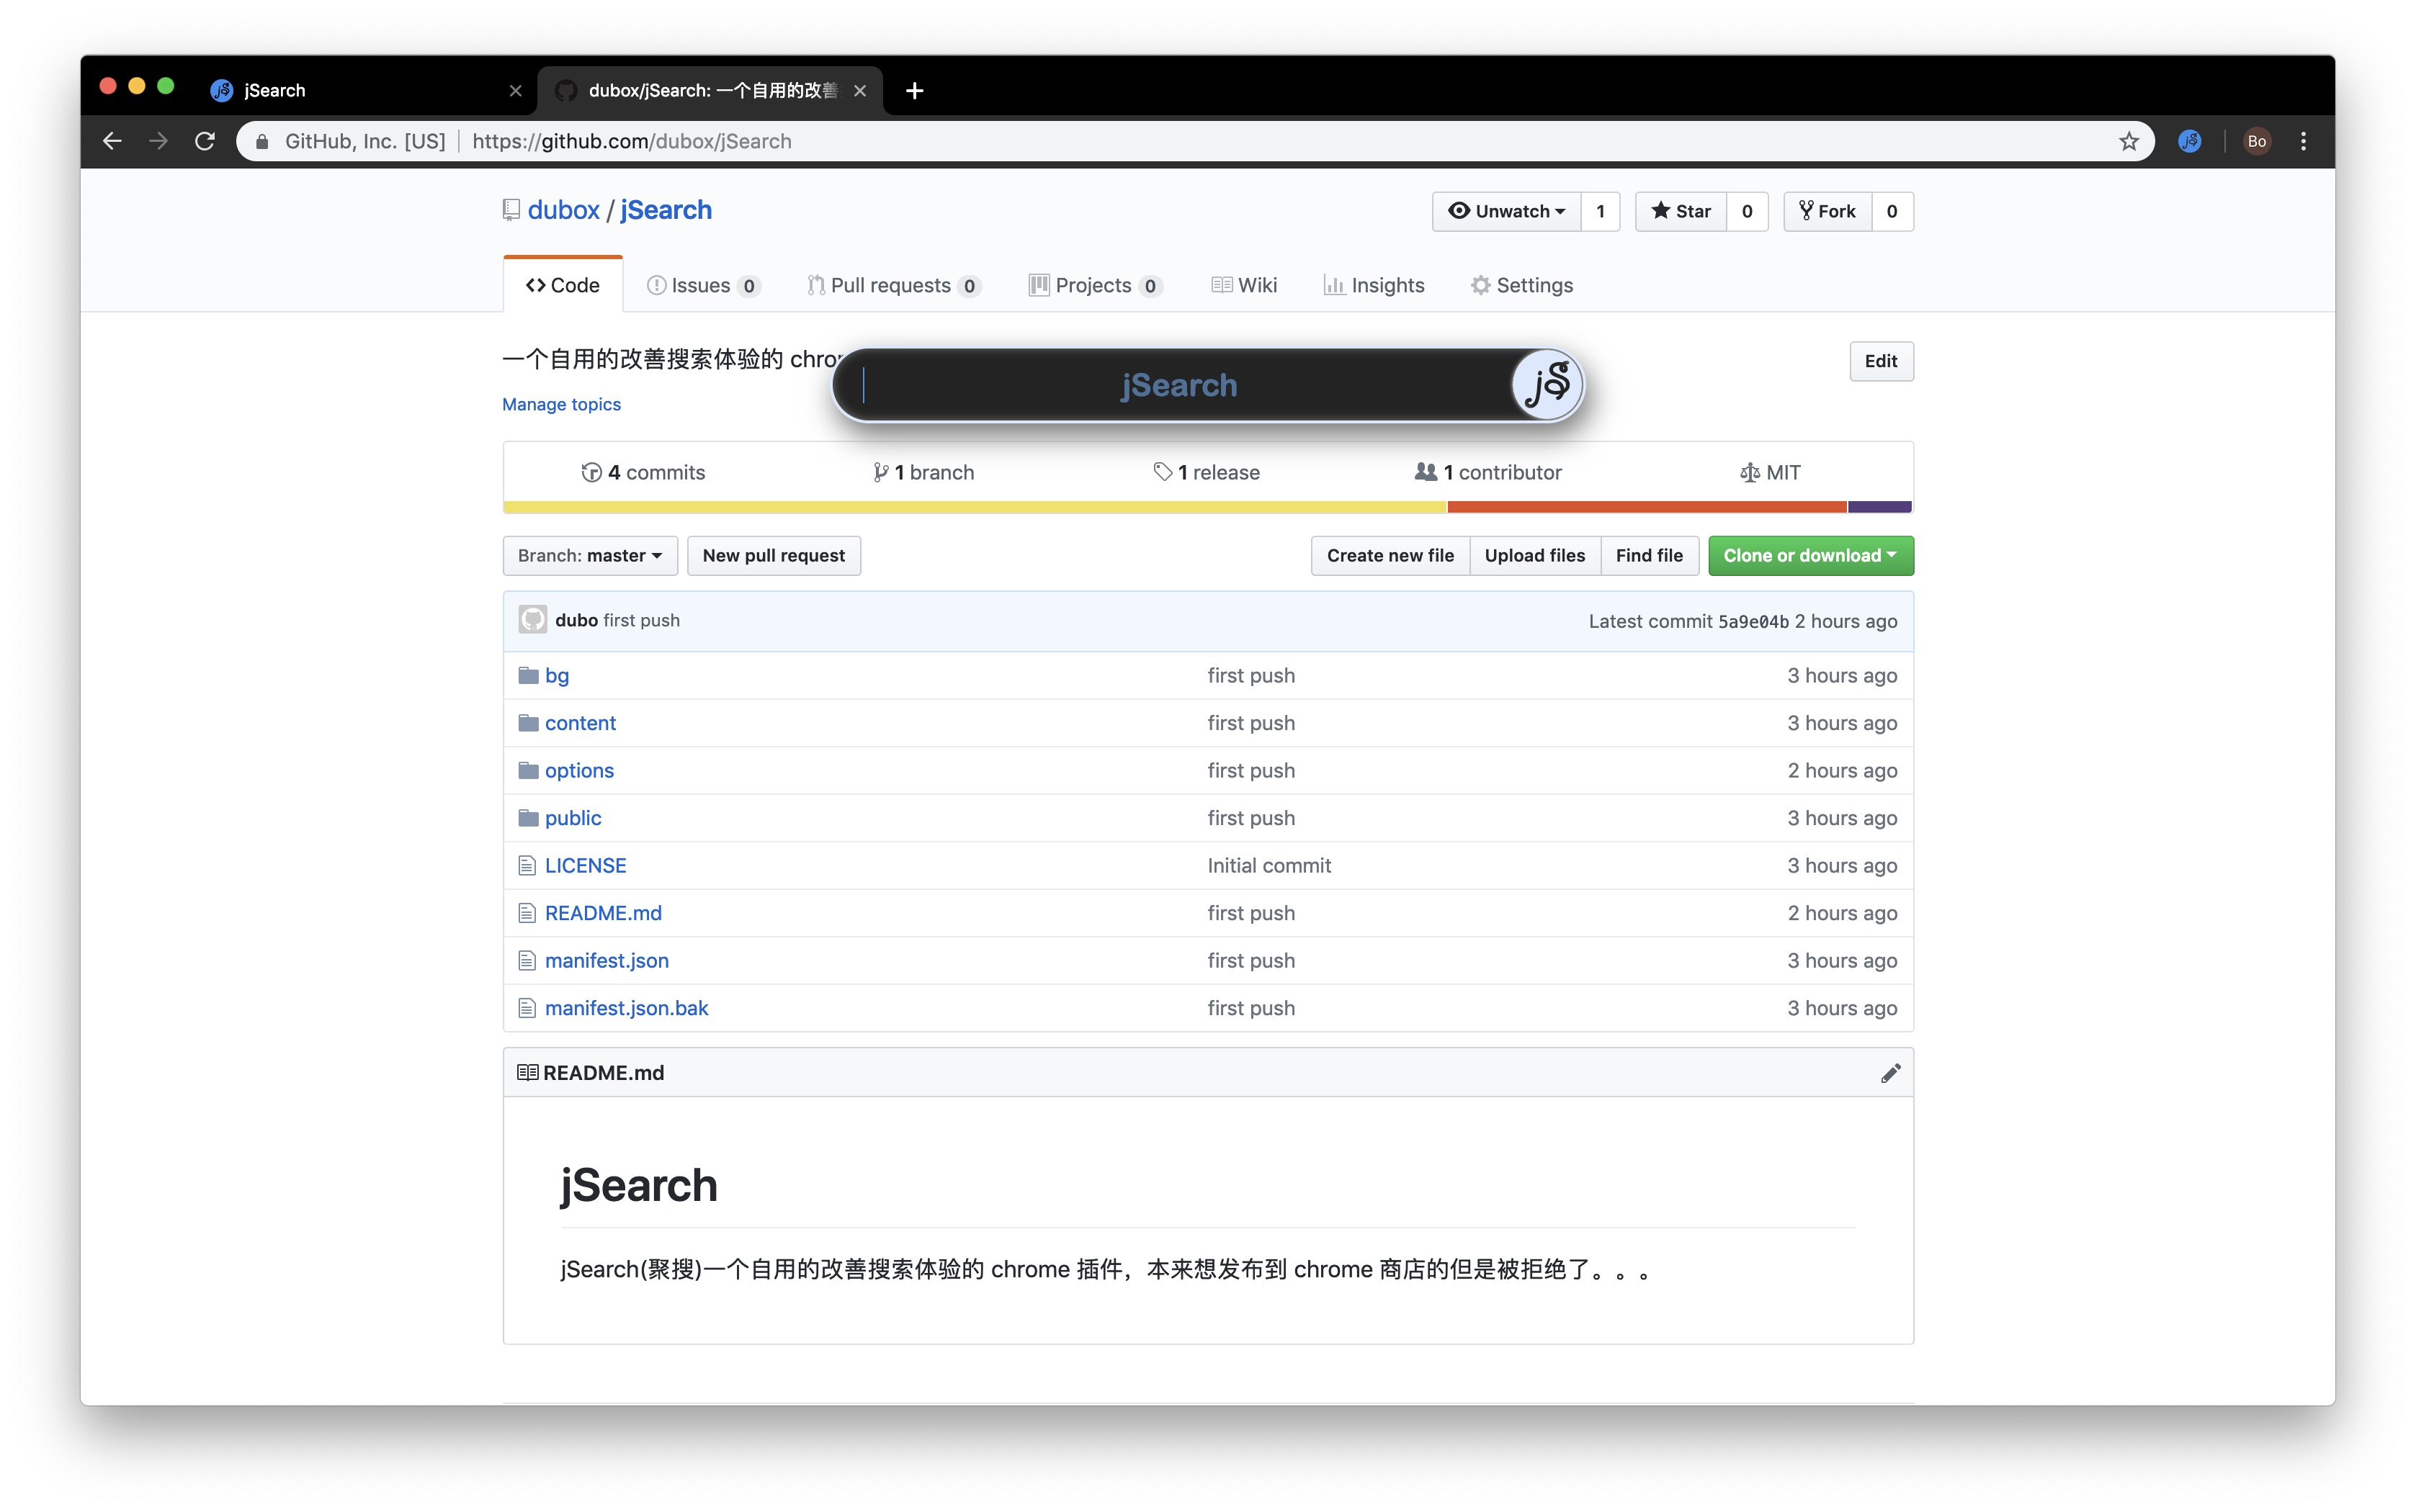Image resolution: width=2416 pixels, height=1512 pixels.
Task: Reload the page with refresh icon
Action: click(205, 141)
